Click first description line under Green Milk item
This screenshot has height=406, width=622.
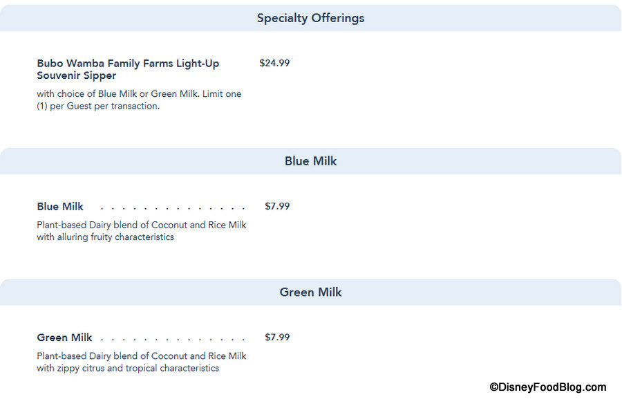click(x=142, y=356)
